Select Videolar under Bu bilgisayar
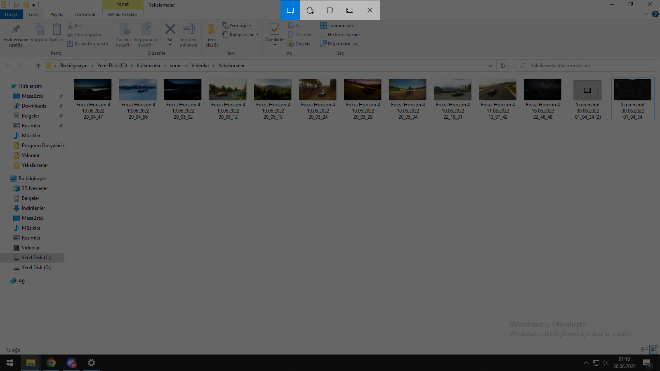 [31, 248]
